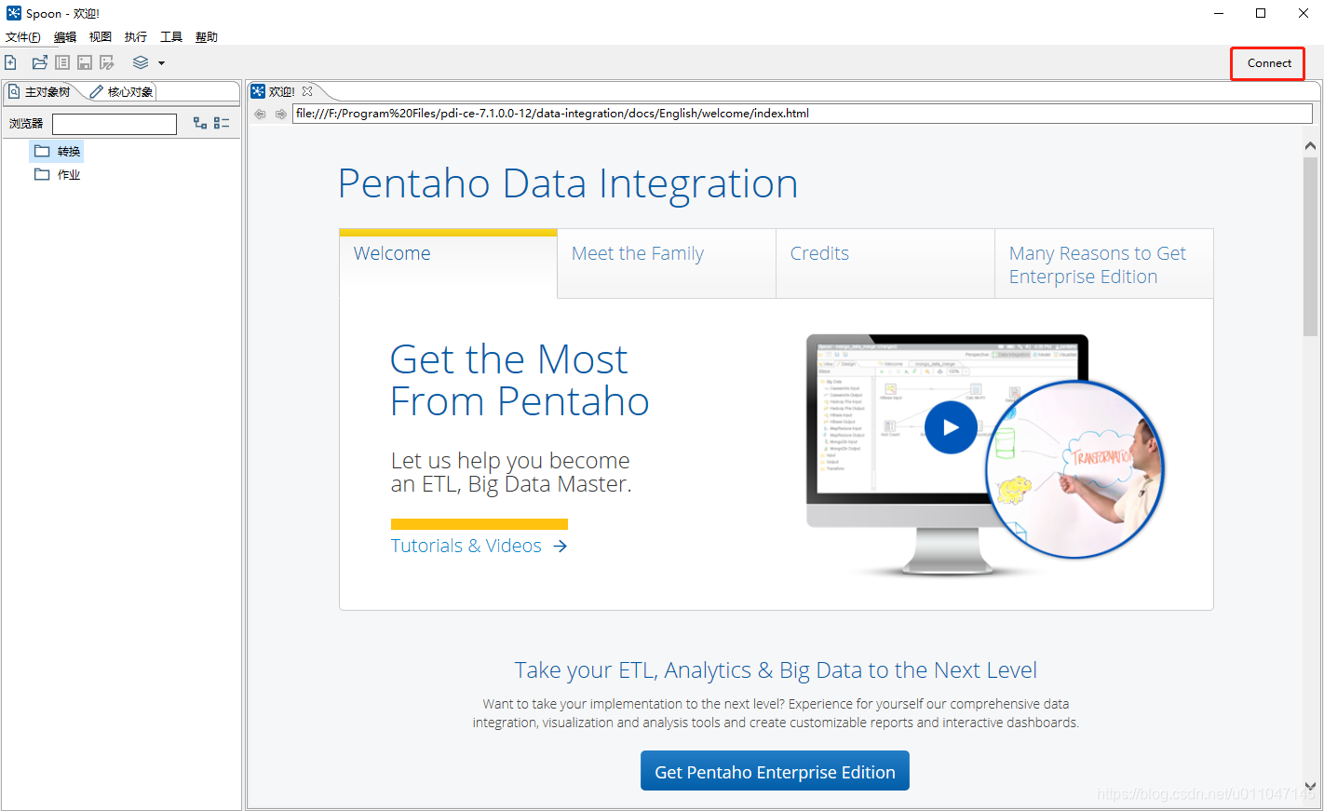This screenshot has width=1324, height=811.
Task: Click the perspectives layers icon
Action: point(141,62)
